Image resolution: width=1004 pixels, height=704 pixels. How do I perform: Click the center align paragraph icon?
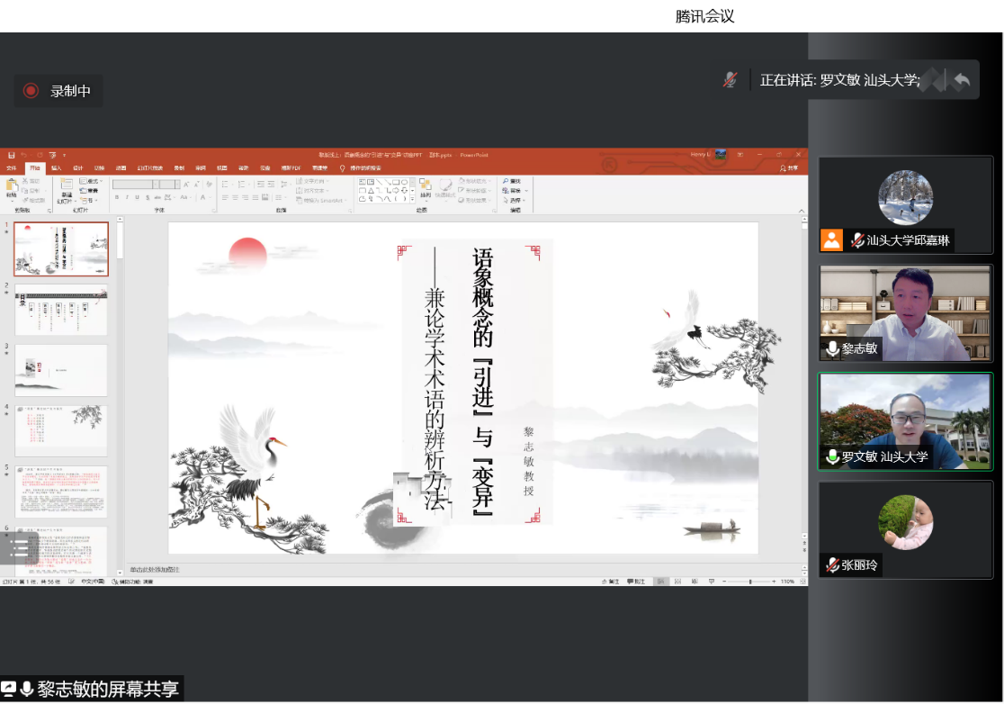point(235,197)
